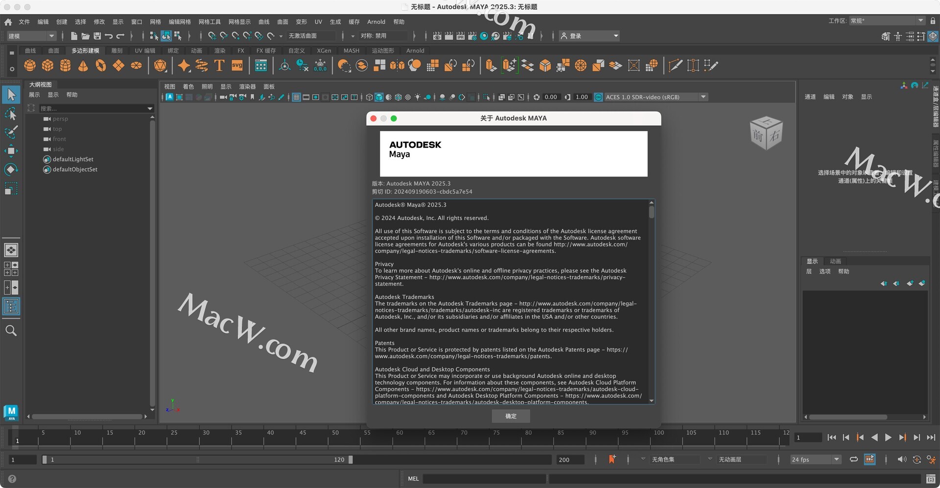The image size is (940, 488).
Task: Open the 登录 account dropdown
Action: (x=589, y=36)
